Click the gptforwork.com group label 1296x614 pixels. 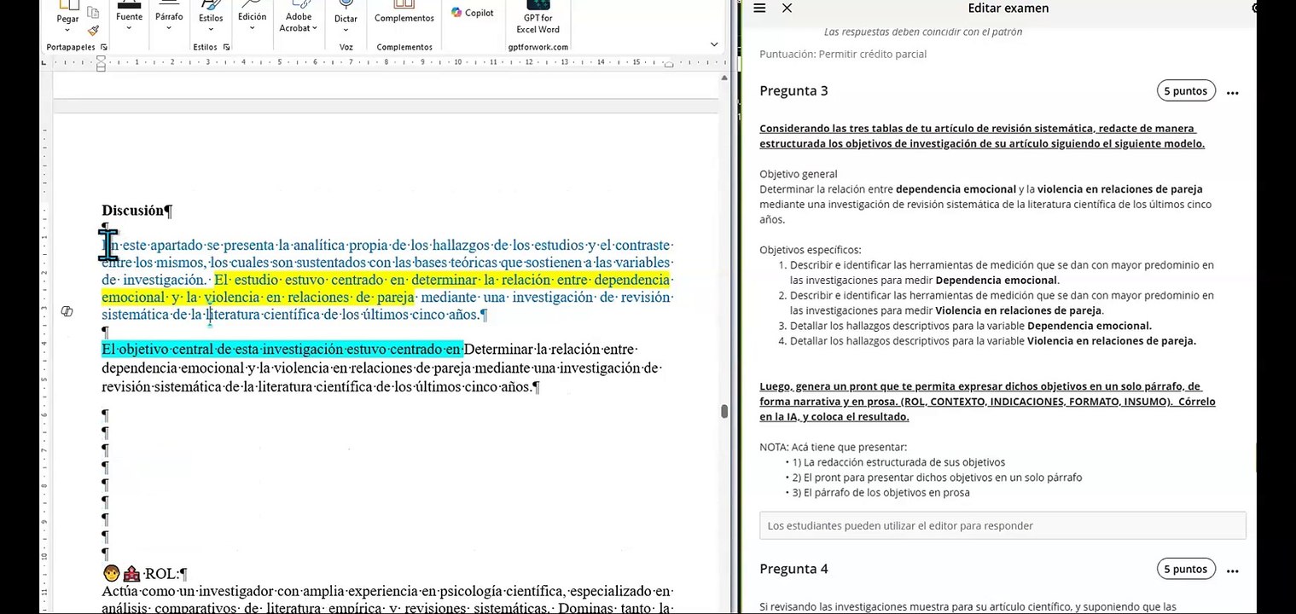point(538,47)
